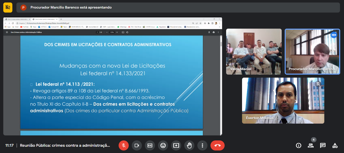344x153 pixels.
Task: Click the second browser tab in shared screen
Action: tap(45, 19)
